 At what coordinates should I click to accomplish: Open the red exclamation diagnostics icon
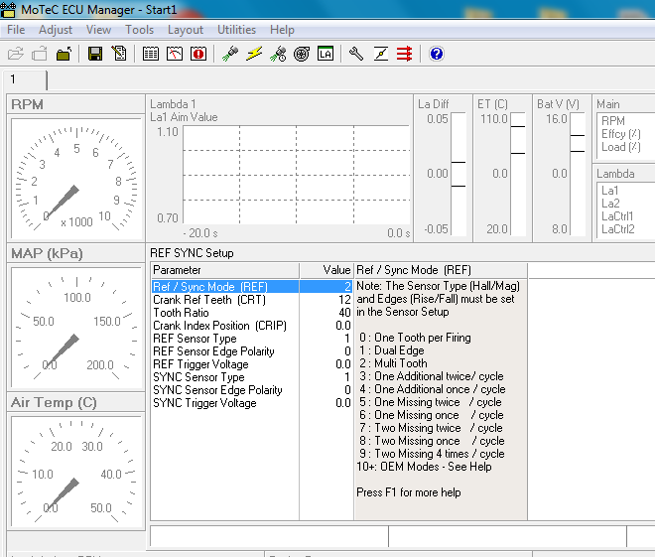click(x=198, y=54)
